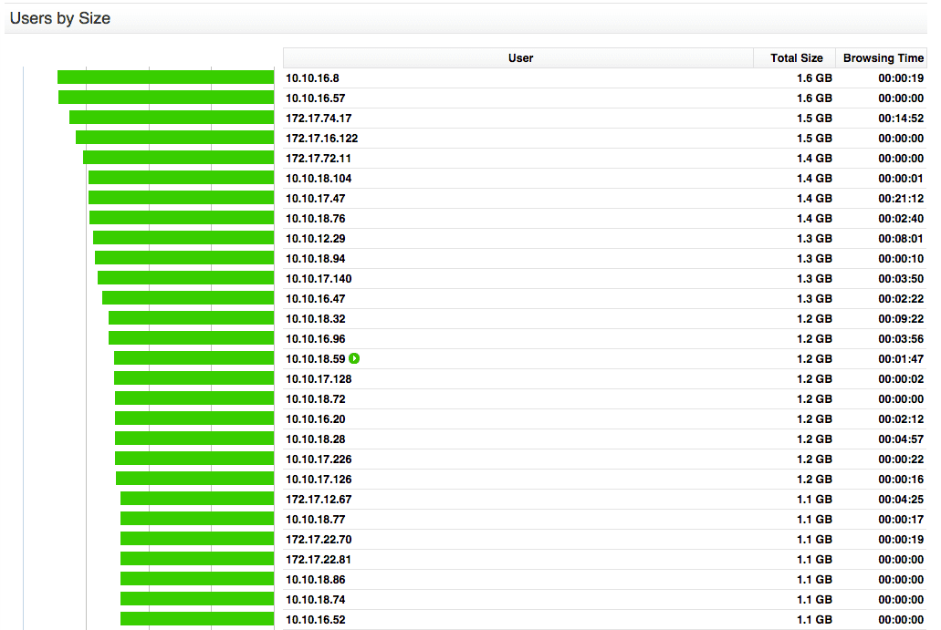The width and height of the screenshot is (941, 630).
Task: Click the 1.3 GB size of 10.10.17.140
Action: [814, 279]
